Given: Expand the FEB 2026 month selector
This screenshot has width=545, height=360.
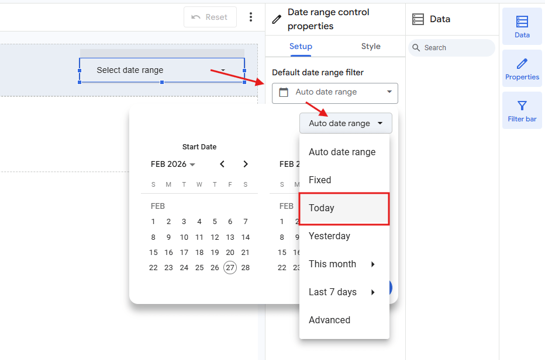Looking at the screenshot, I should pos(173,165).
